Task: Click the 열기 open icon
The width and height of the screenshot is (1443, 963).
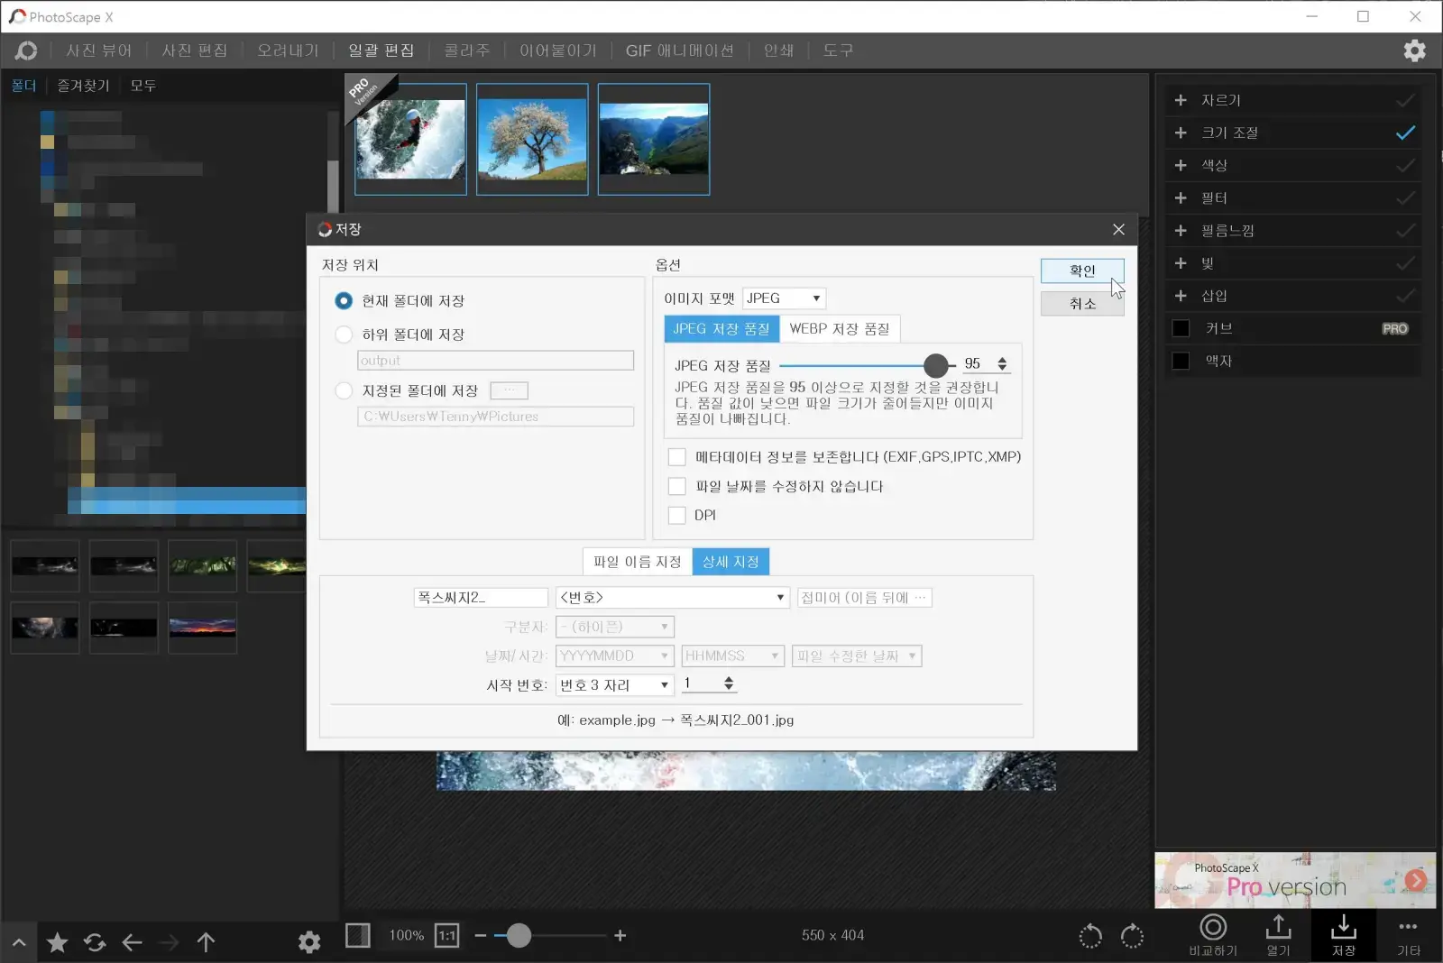Action: tap(1278, 935)
